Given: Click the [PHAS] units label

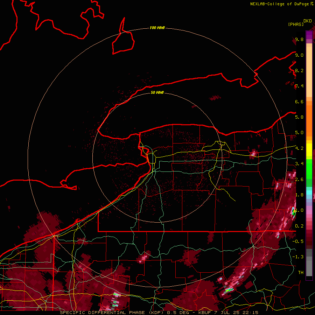Looking at the screenshot, I should pos(296,24).
